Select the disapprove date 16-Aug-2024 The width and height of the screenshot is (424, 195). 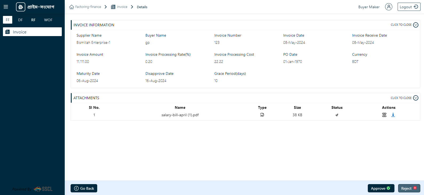[156, 81]
